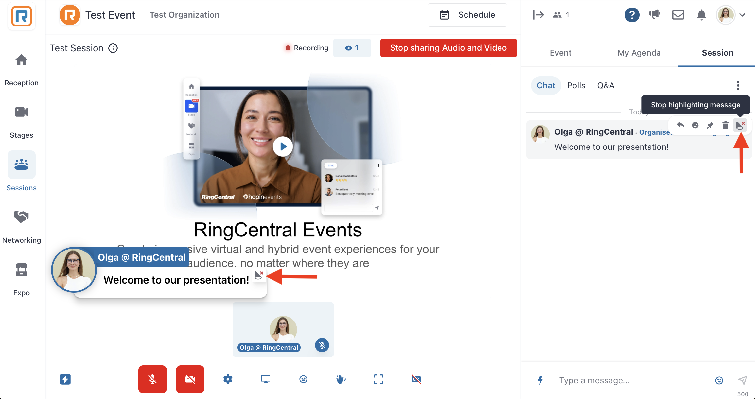This screenshot has width=755, height=399.
Task: Go to Reception in sidebar
Action: [x=22, y=70]
